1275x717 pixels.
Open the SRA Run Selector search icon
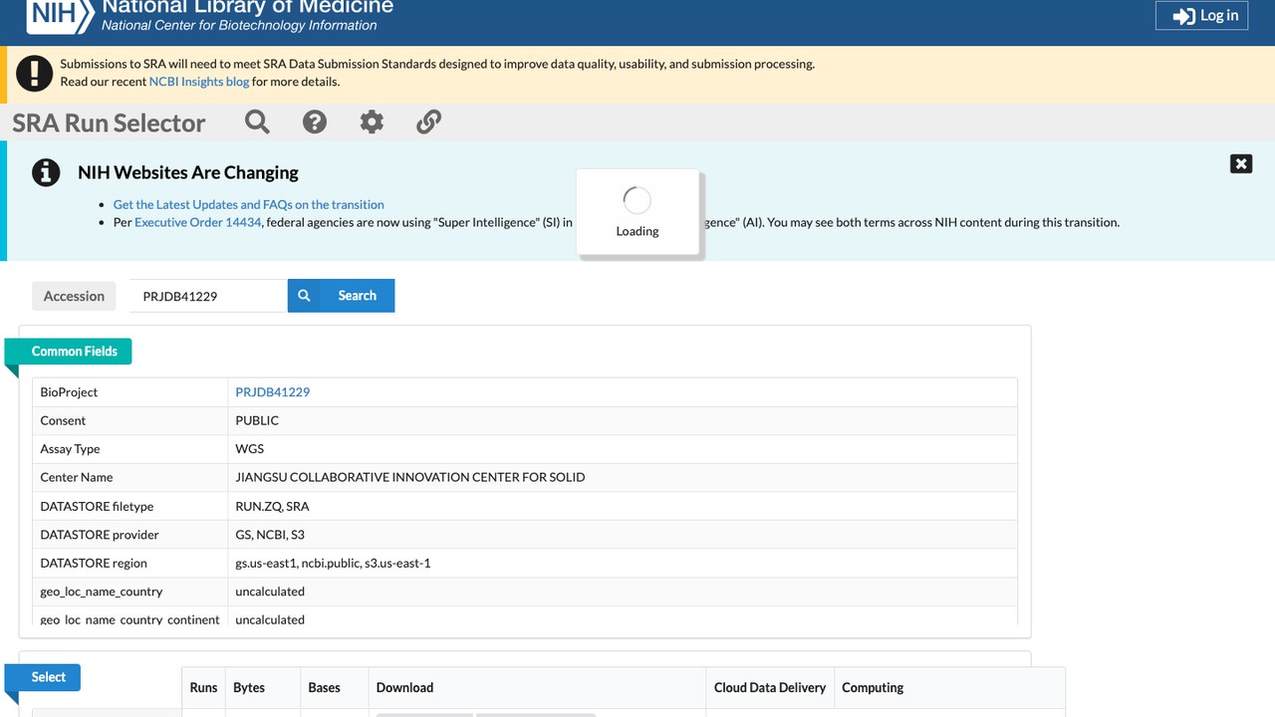257,122
